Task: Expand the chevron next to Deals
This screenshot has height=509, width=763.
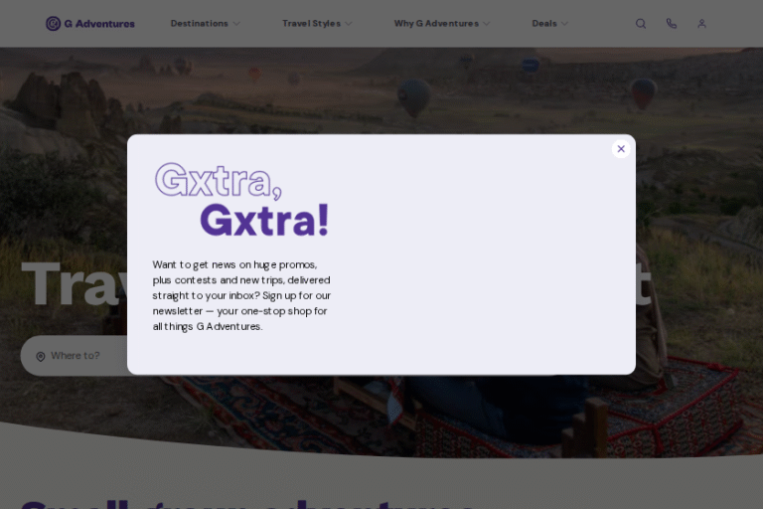Action: pyautogui.click(x=565, y=24)
